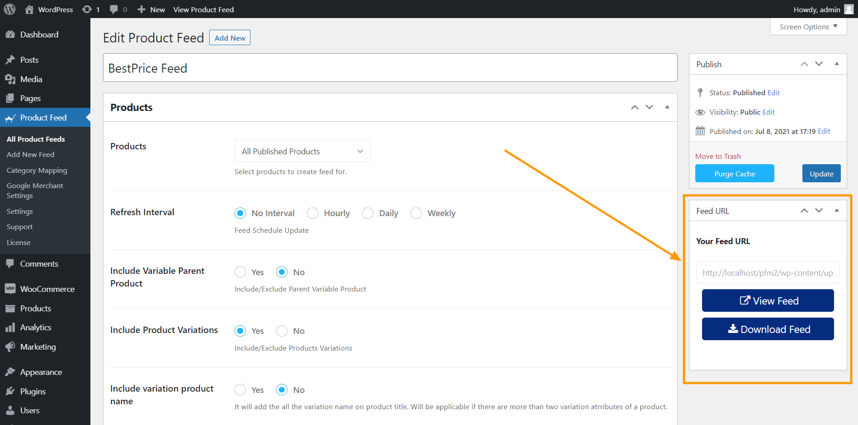Image resolution: width=858 pixels, height=425 pixels.
Task: Open Google Merchant Settings submenu item
Action: 35,190
